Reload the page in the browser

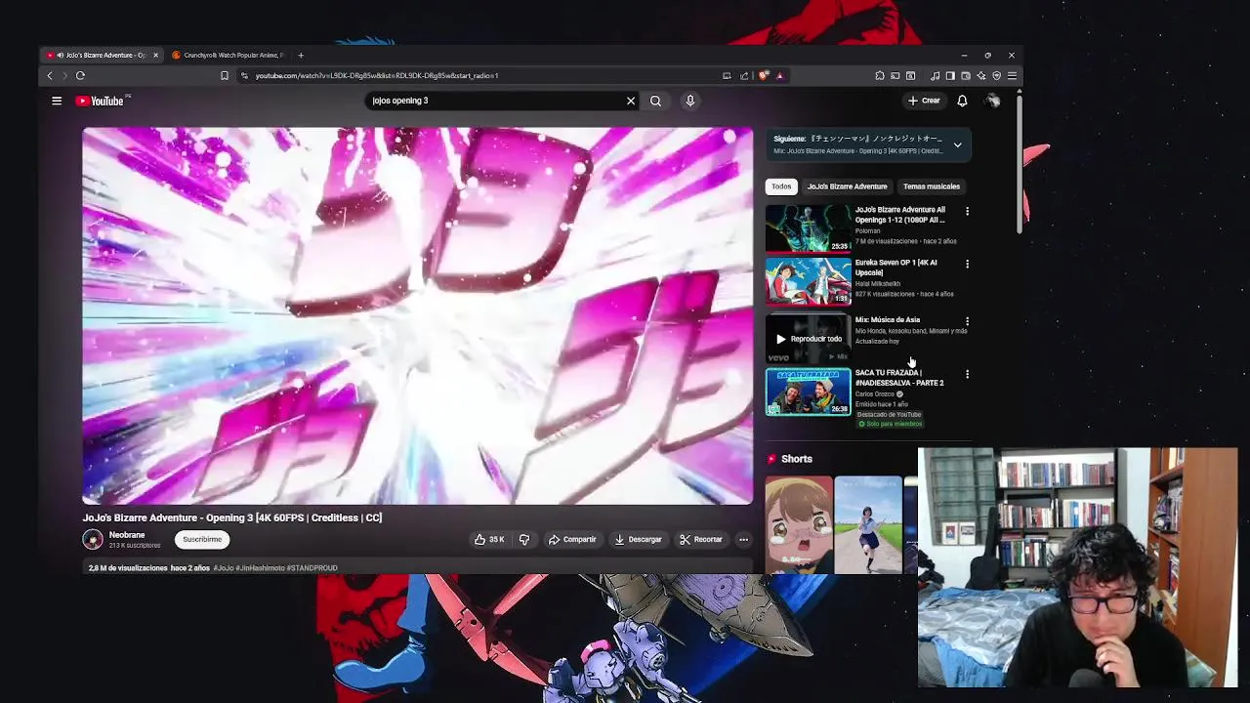click(81, 75)
